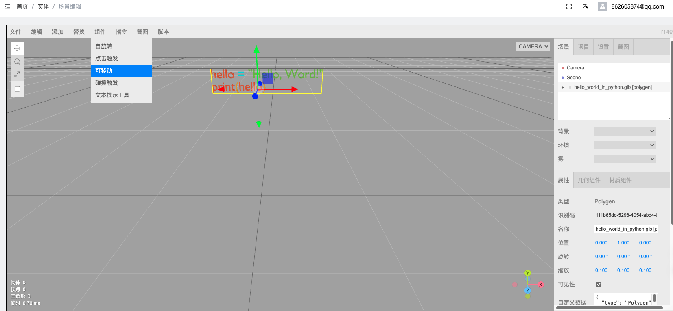The height and width of the screenshot is (311, 673).
Task: Select the translate (move) tool
Action: 17,48
